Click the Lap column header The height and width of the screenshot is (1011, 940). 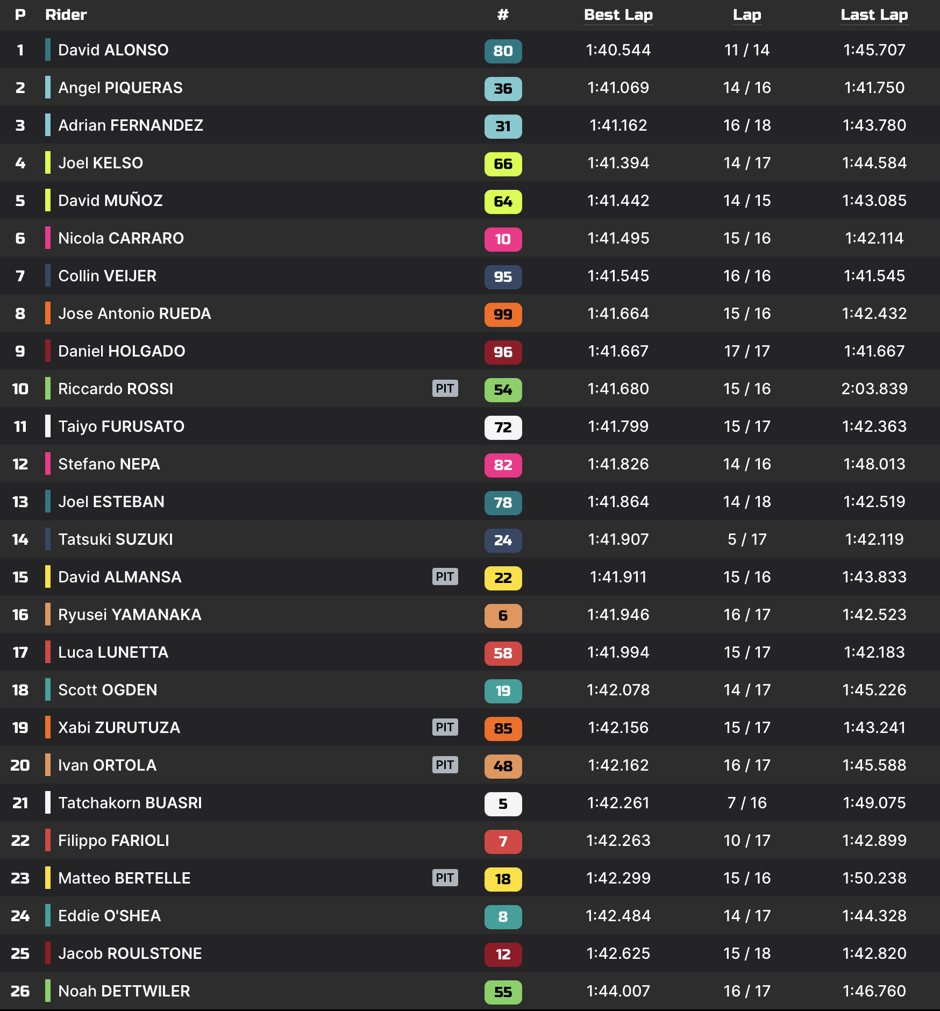[747, 15]
